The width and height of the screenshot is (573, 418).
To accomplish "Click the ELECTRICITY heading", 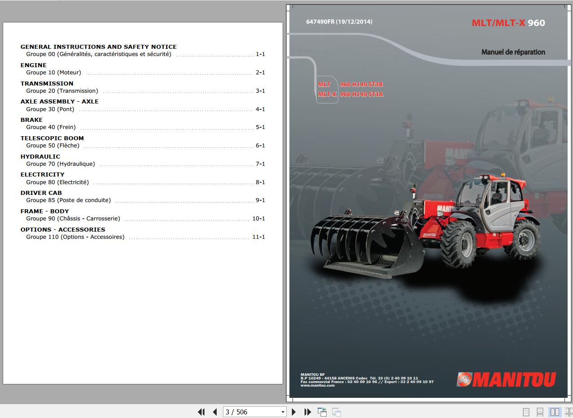I will [x=43, y=174].
